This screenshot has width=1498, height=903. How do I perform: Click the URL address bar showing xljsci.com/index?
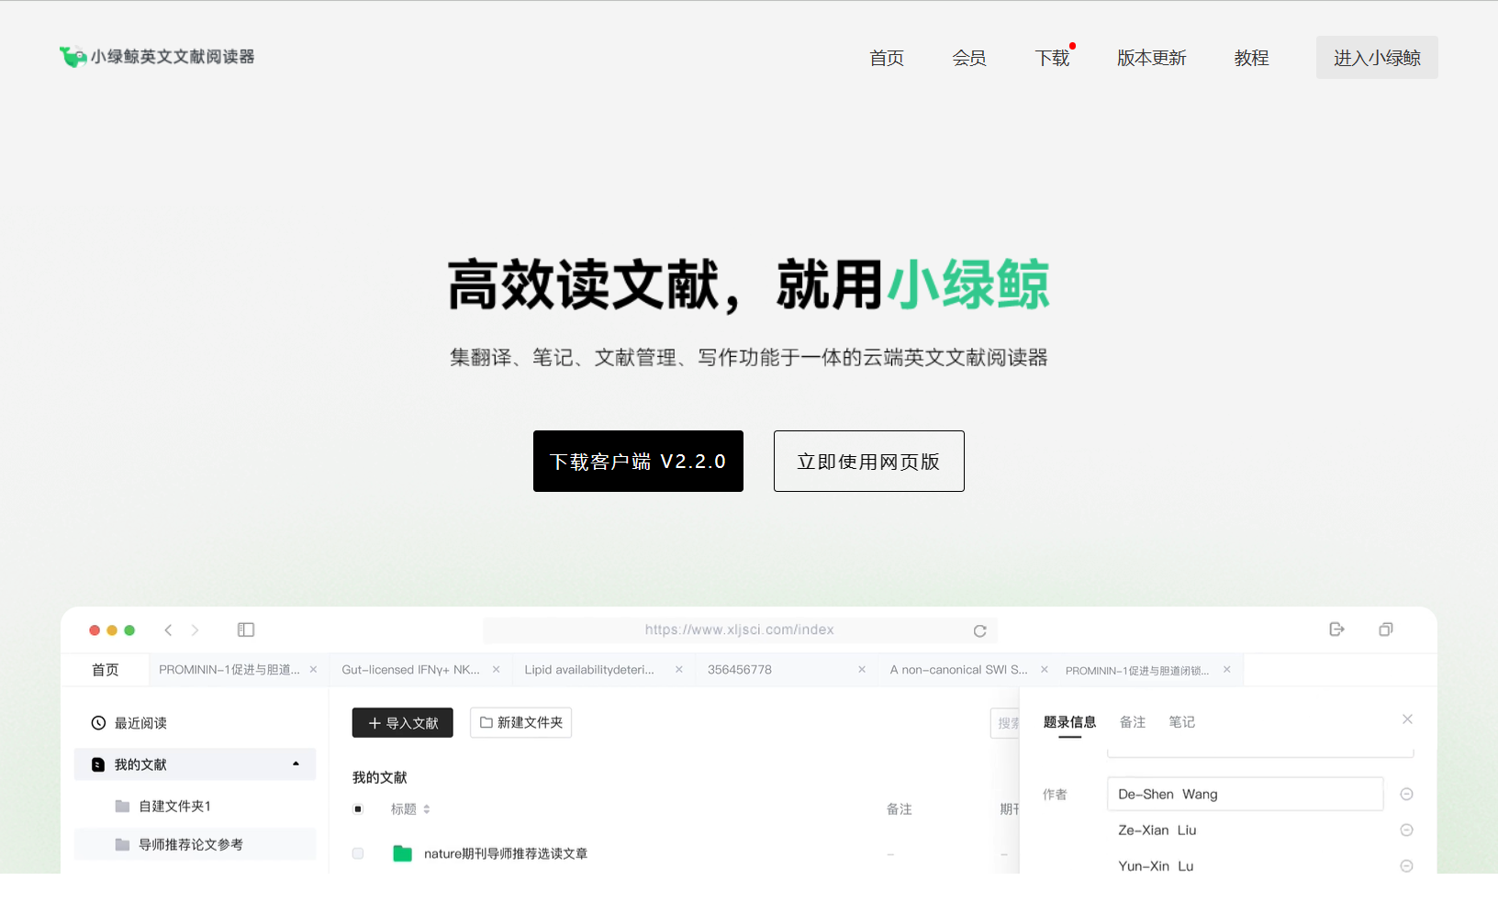[x=738, y=630]
